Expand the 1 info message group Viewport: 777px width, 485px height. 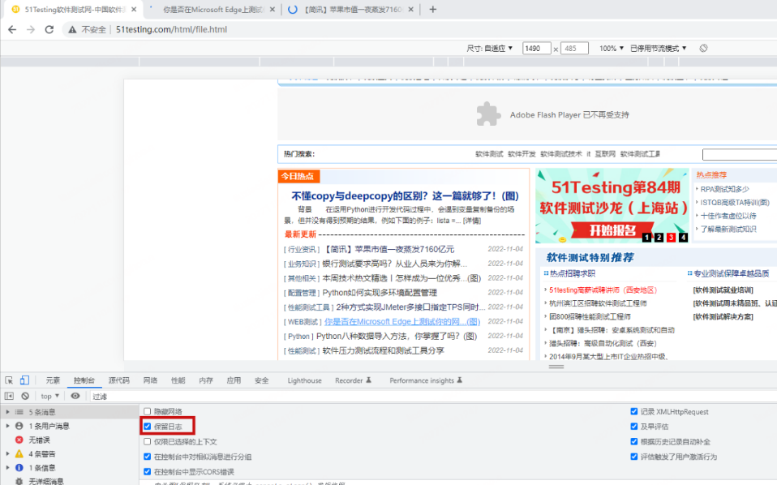[7, 468]
